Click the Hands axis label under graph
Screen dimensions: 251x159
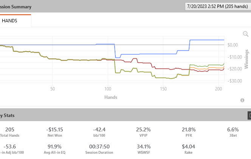pyautogui.click(x=111, y=97)
